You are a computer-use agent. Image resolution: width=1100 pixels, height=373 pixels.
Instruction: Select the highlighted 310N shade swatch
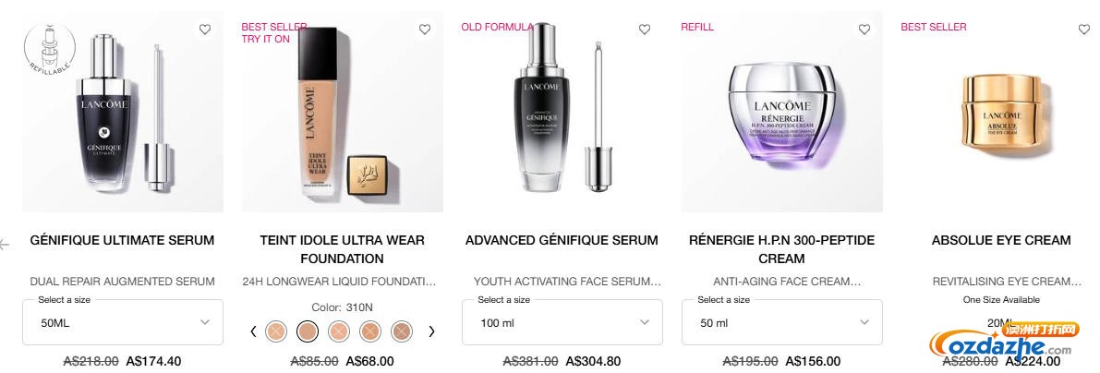coord(308,331)
